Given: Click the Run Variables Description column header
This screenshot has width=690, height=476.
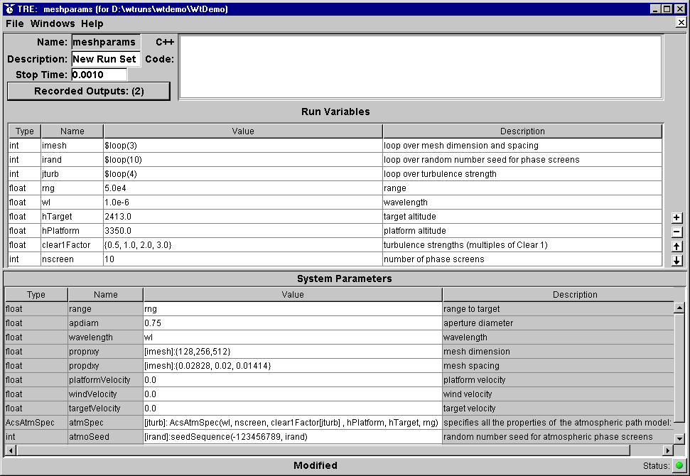Looking at the screenshot, I should [522, 131].
